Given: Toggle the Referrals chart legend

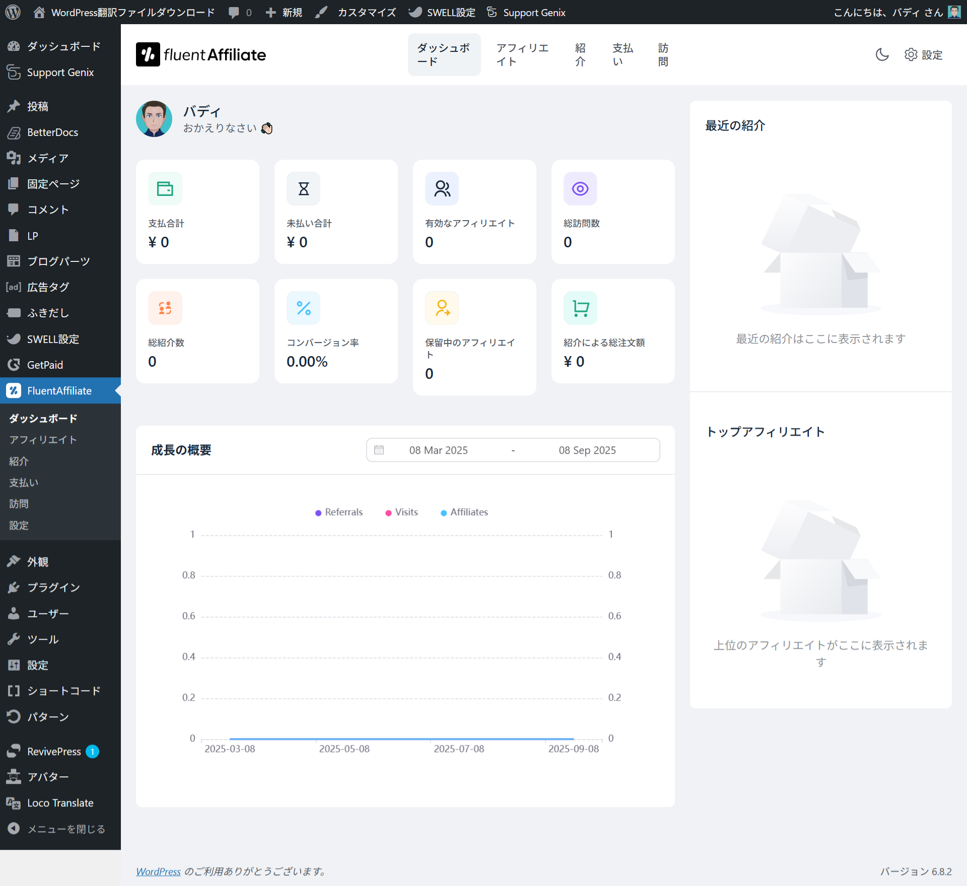Looking at the screenshot, I should [339, 512].
